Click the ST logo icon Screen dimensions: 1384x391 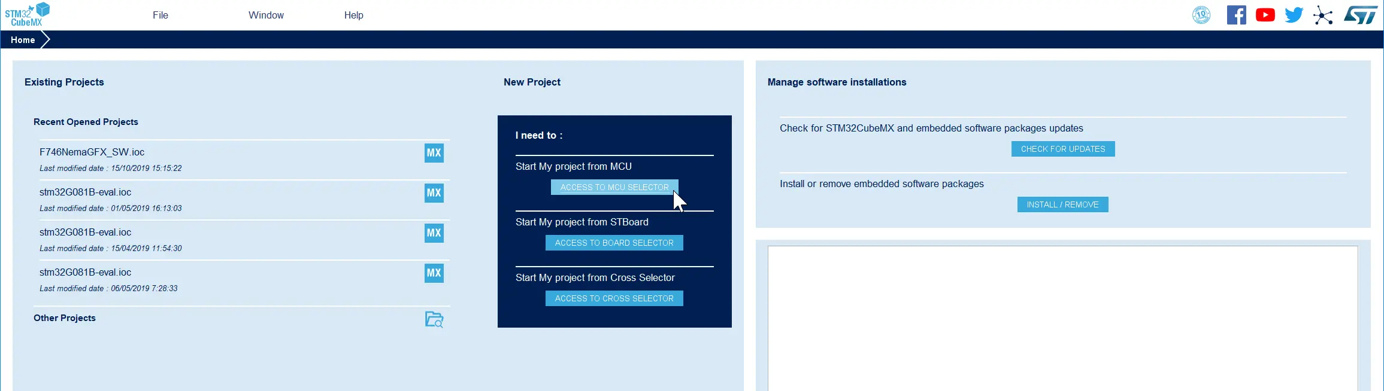[1361, 15]
